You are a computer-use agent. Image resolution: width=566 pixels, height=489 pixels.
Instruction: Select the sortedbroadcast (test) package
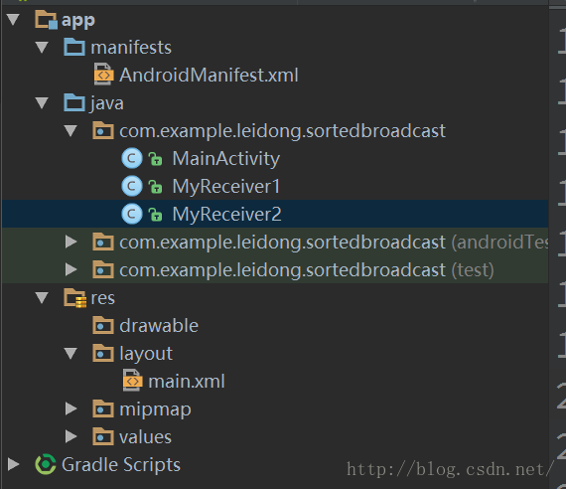click(x=307, y=270)
